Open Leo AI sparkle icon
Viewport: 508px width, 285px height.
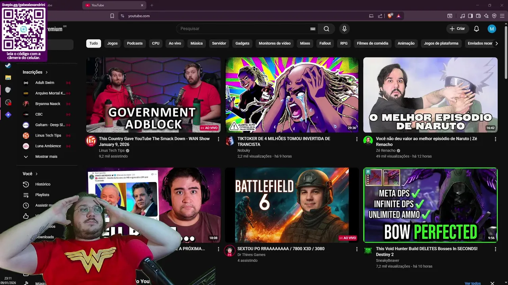coord(486,16)
